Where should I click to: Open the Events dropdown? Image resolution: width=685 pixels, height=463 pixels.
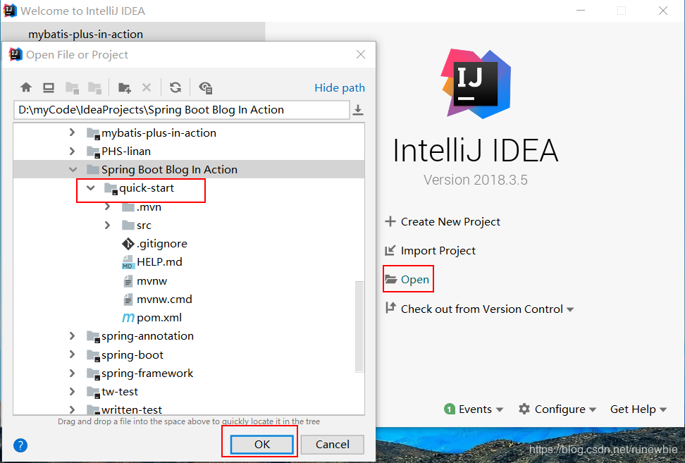[x=500, y=409]
